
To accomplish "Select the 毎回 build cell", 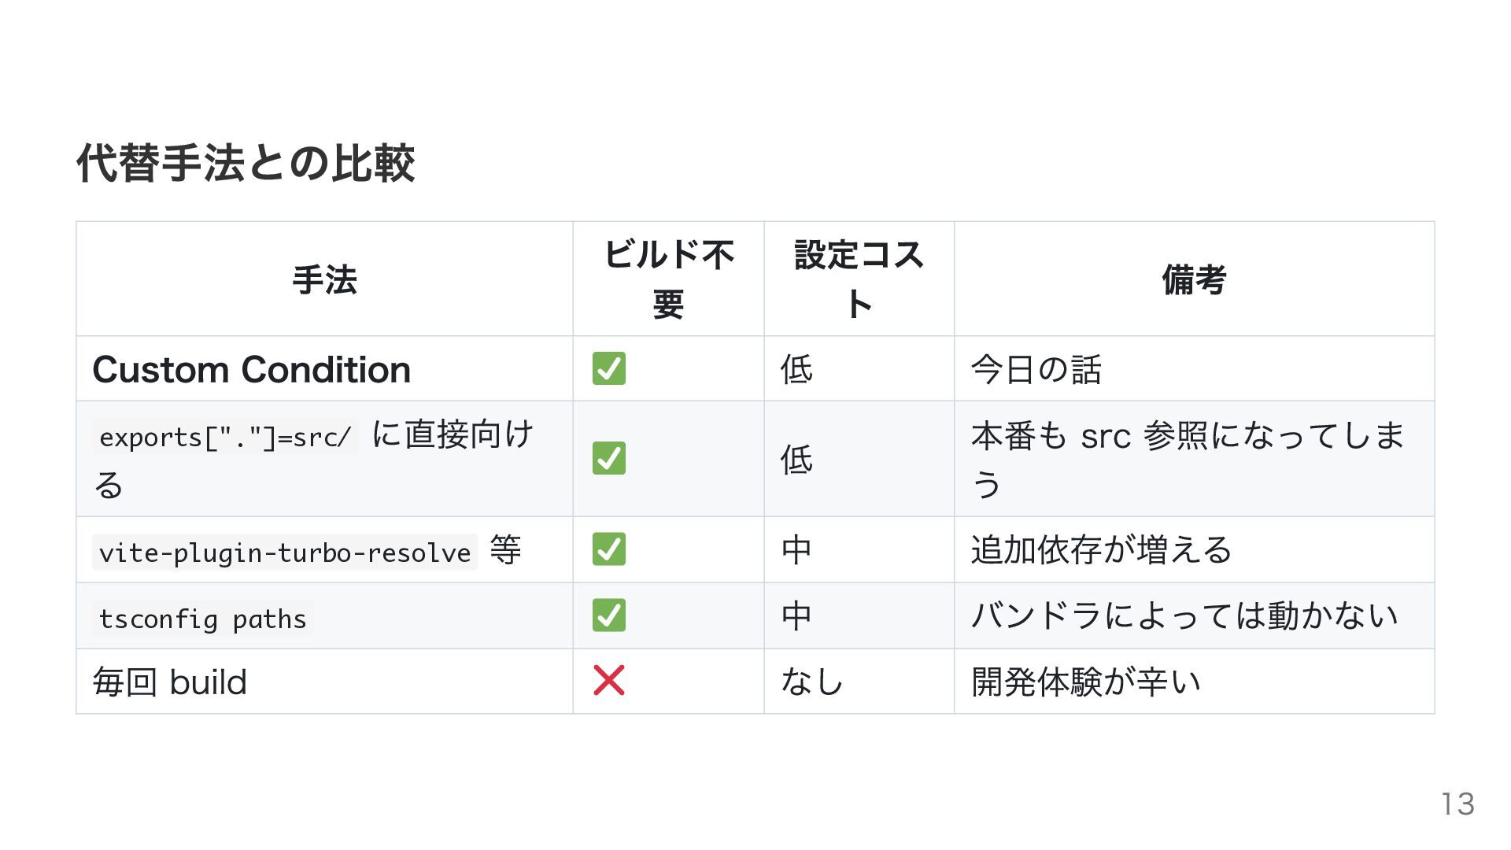I will tap(324, 682).
